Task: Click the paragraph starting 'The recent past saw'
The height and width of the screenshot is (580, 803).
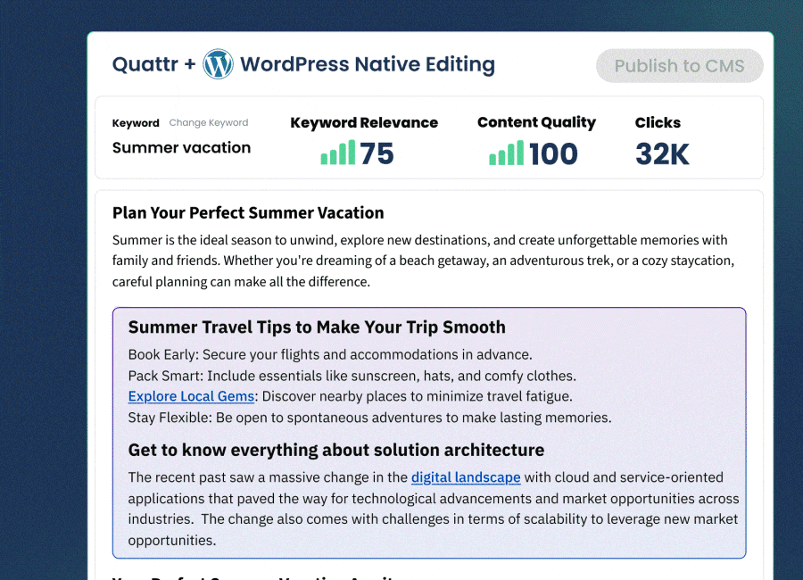Action: click(434, 509)
